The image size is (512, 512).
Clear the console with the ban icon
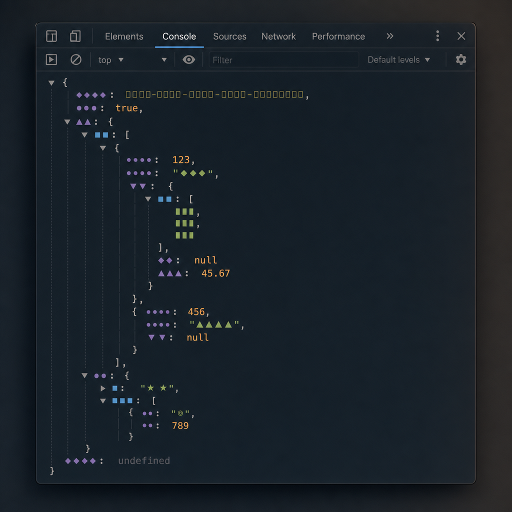click(x=76, y=60)
